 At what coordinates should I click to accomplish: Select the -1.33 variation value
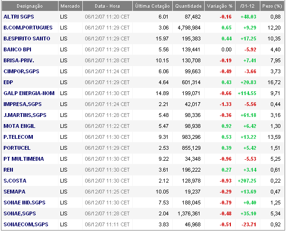point(226,104)
